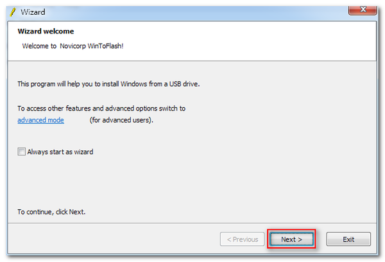
Task: Click the 'To continue, click Next.' text
Action: coord(51,212)
